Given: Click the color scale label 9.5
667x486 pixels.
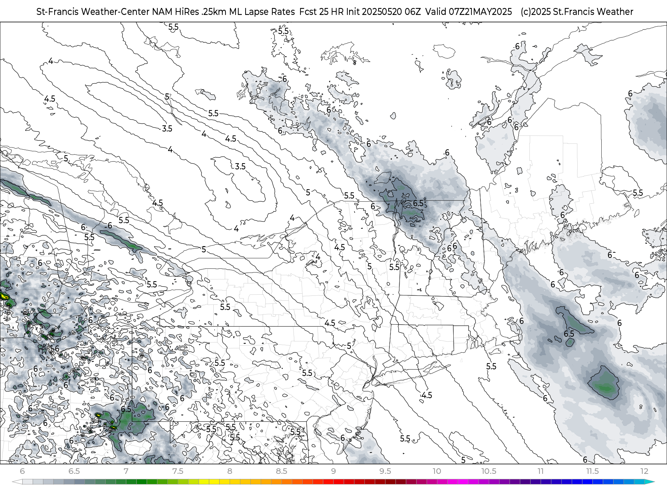Looking at the screenshot, I should coord(385,471).
